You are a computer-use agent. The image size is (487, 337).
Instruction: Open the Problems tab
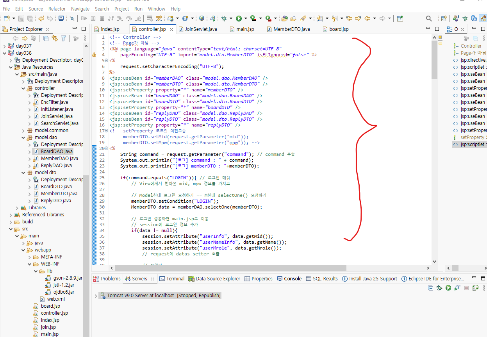pyautogui.click(x=107, y=279)
